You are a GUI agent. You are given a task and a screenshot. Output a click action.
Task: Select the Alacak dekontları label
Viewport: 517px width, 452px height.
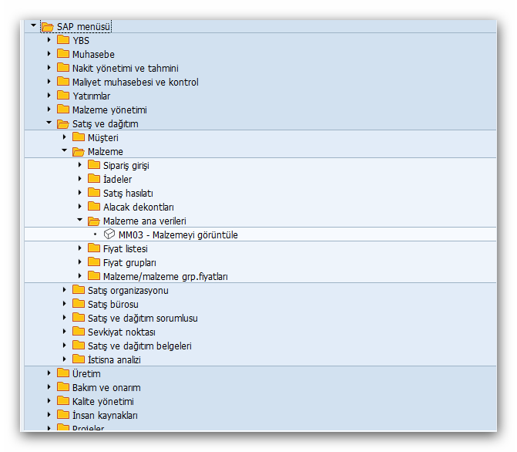[x=139, y=207]
